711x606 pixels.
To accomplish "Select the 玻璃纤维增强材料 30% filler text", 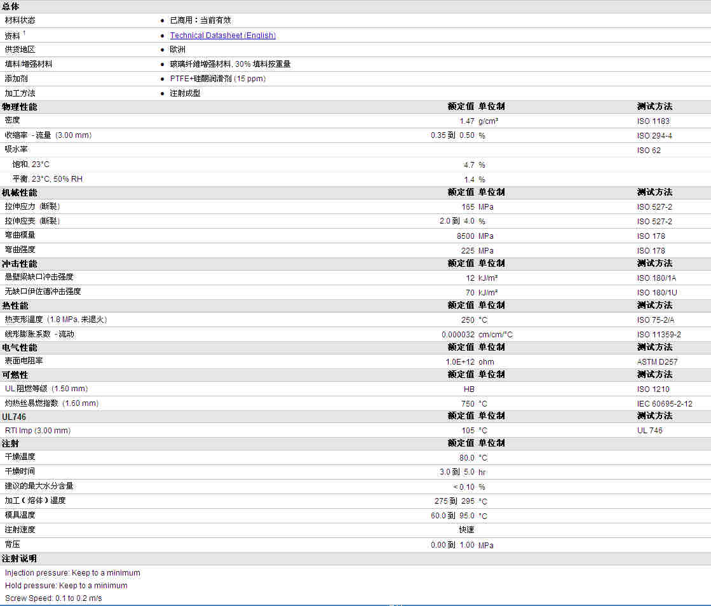I will coord(231,64).
